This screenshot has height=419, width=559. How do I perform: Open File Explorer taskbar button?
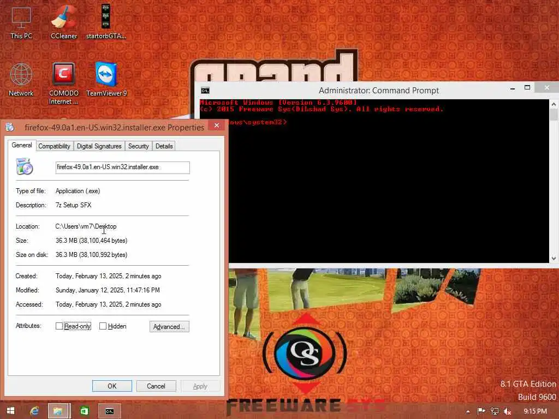(59, 411)
